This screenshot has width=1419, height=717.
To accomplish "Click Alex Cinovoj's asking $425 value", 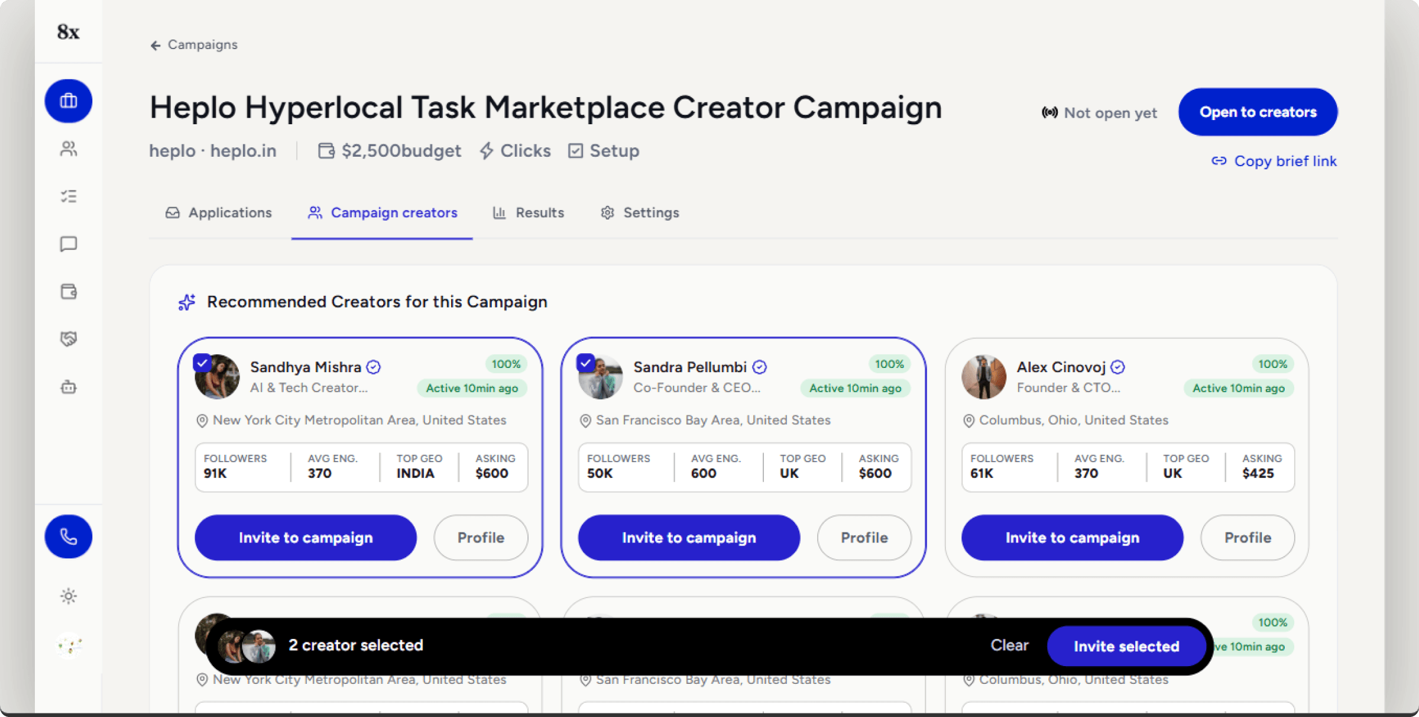I will click(1258, 473).
